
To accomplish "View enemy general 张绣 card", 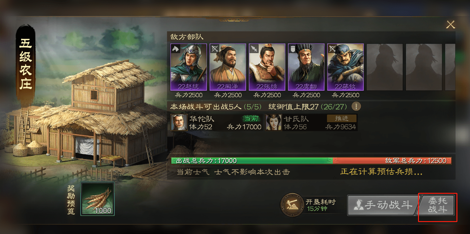I will (267, 67).
